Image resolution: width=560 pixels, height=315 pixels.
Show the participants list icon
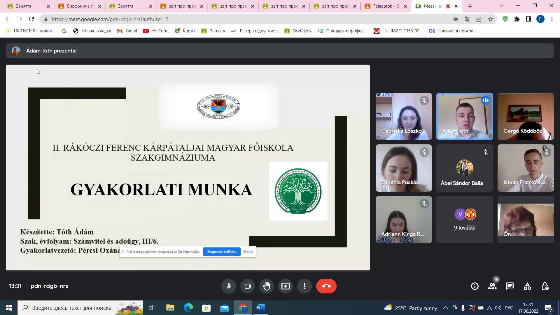point(492,286)
